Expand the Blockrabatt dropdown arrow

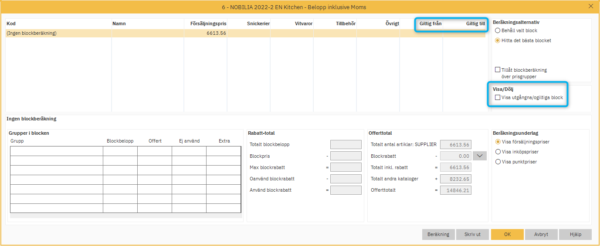click(x=479, y=156)
